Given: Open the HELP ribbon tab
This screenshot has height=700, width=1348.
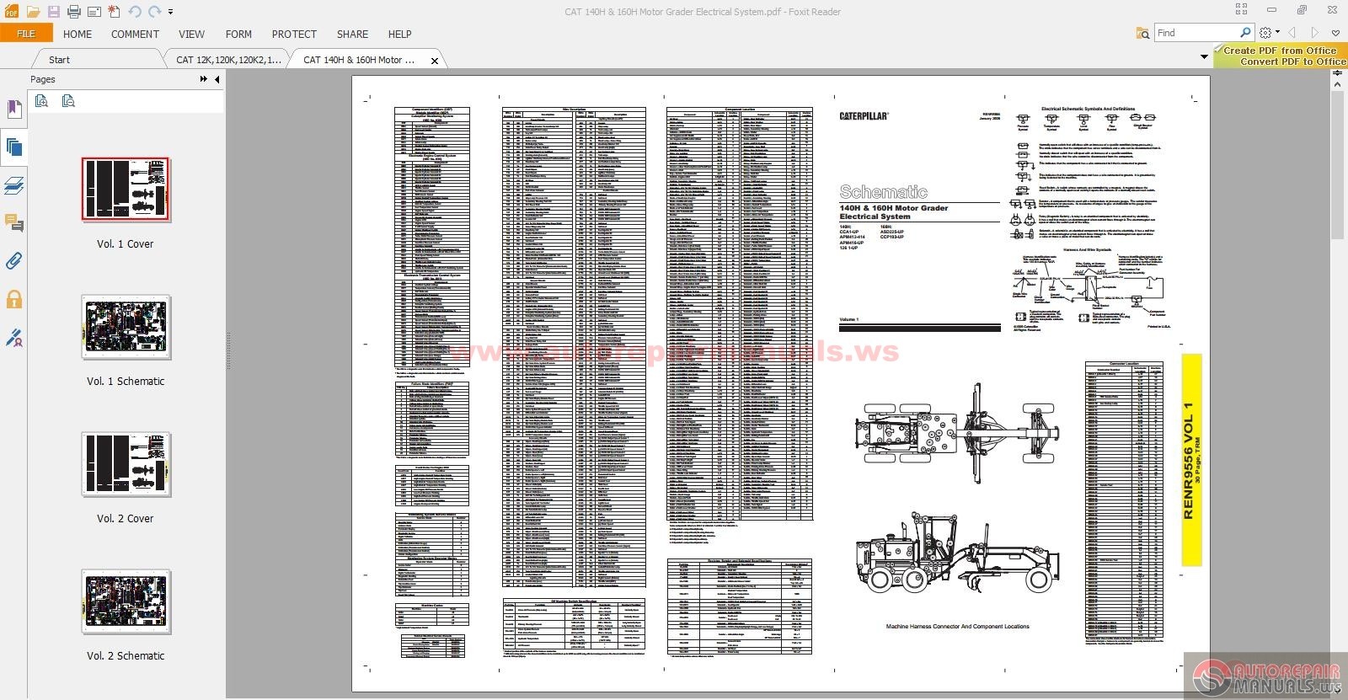Looking at the screenshot, I should pos(399,35).
